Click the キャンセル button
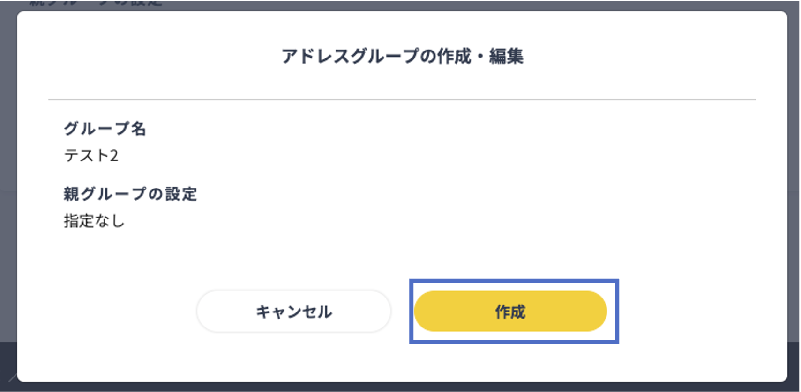This screenshot has width=801, height=392. [x=294, y=312]
